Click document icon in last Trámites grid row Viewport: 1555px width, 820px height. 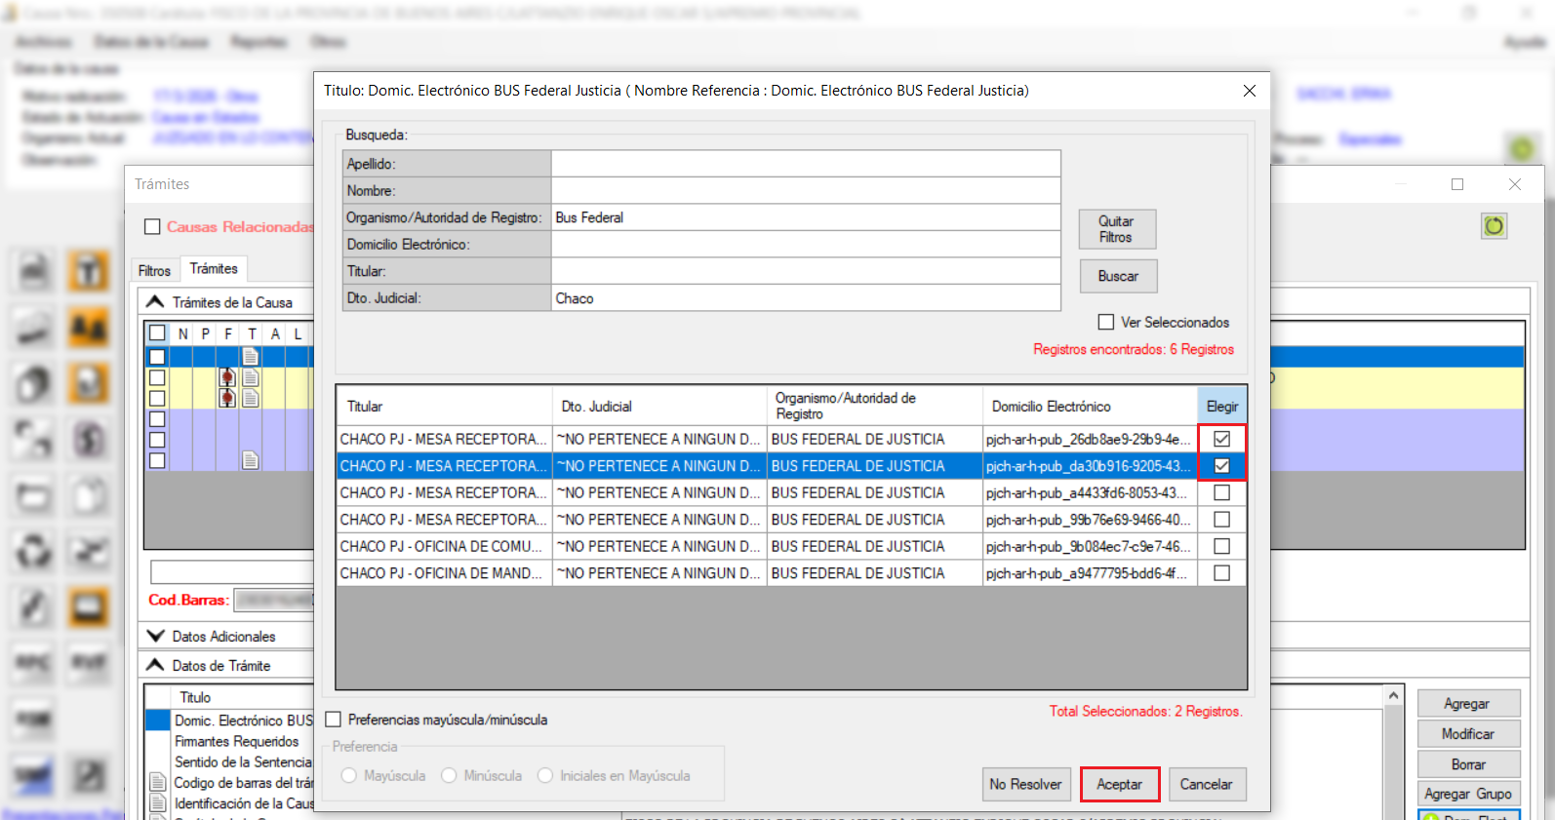coord(251,460)
